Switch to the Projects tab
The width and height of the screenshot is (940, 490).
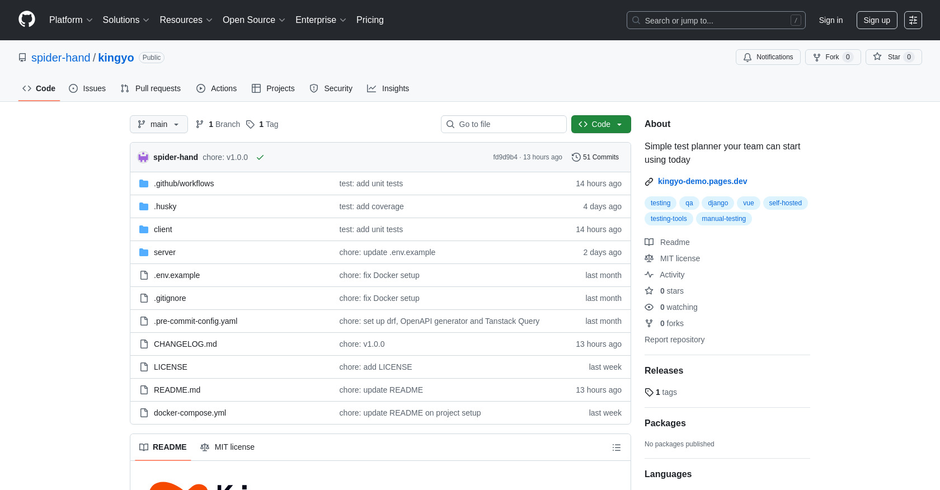pyautogui.click(x=273, y=88)
